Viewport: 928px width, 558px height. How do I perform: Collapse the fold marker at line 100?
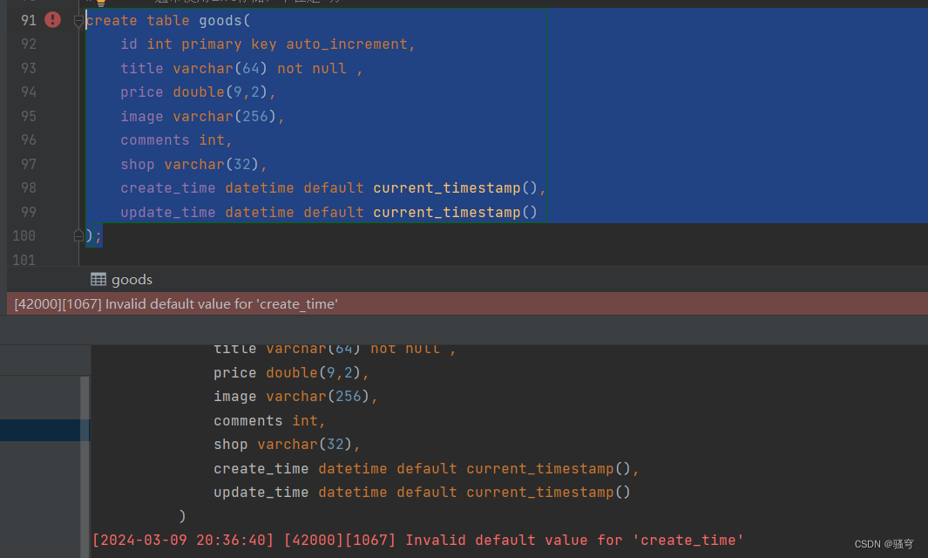coord(78,235)
